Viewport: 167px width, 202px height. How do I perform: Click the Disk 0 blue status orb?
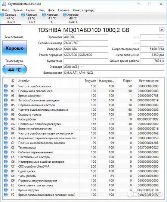[3, 15]
